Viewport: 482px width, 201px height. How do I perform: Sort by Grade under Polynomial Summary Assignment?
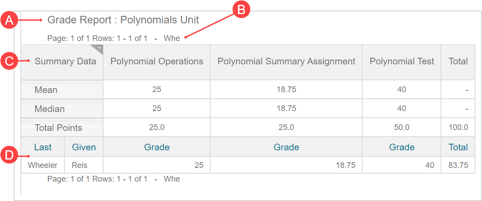tap(286, 147)
